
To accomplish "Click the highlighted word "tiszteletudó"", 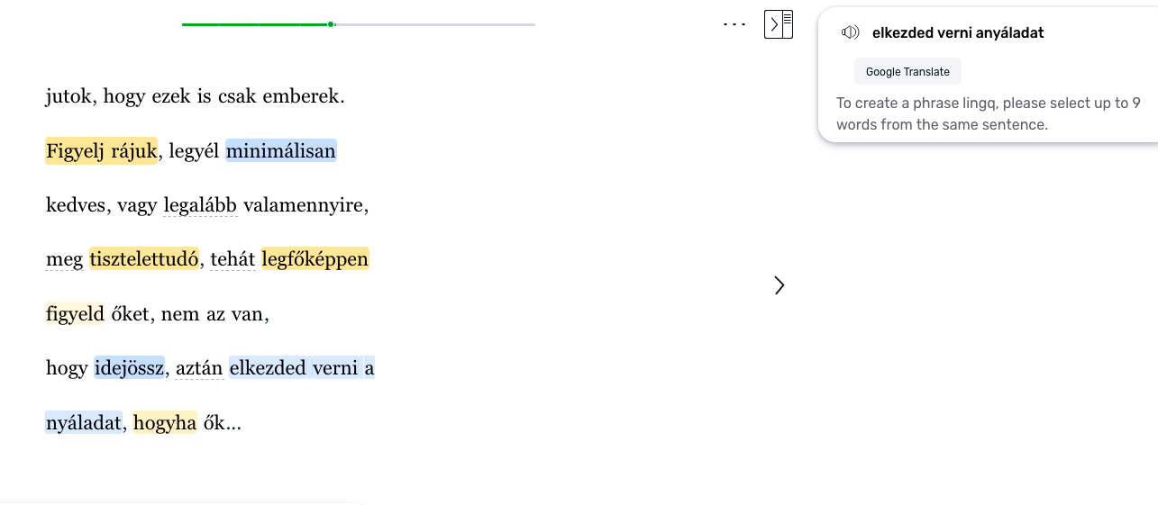I will click(x=144, y=260).
